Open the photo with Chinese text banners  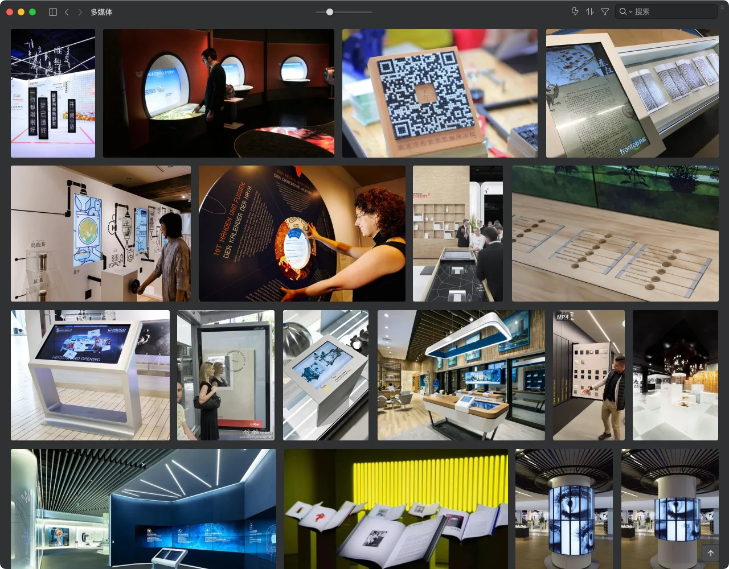pos(53,93)
